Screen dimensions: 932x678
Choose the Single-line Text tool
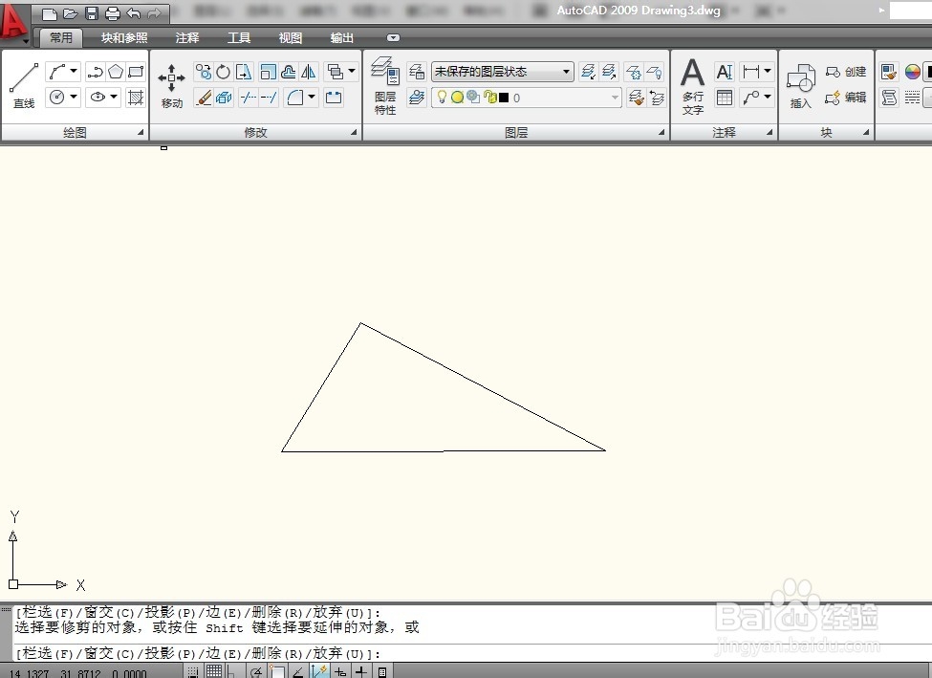point(725,72)
